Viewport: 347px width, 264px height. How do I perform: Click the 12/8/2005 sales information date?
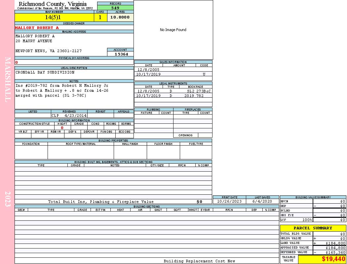pos(148,70)
